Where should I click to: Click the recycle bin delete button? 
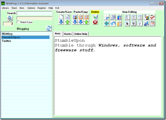[x=95, y=19]
